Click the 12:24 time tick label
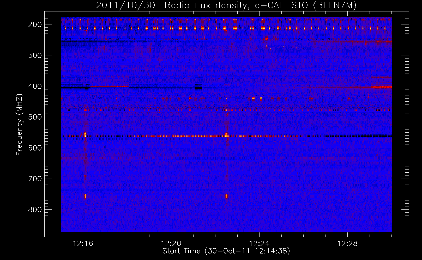 tap(259, 244)
